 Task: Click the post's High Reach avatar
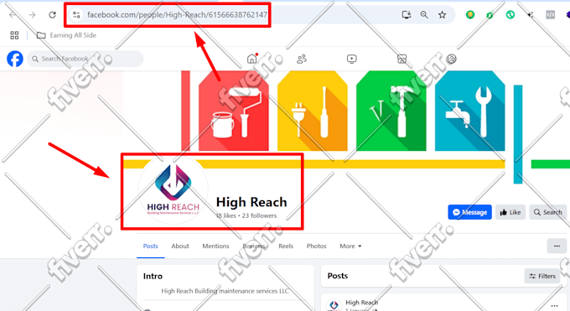[x=334, y=305]
